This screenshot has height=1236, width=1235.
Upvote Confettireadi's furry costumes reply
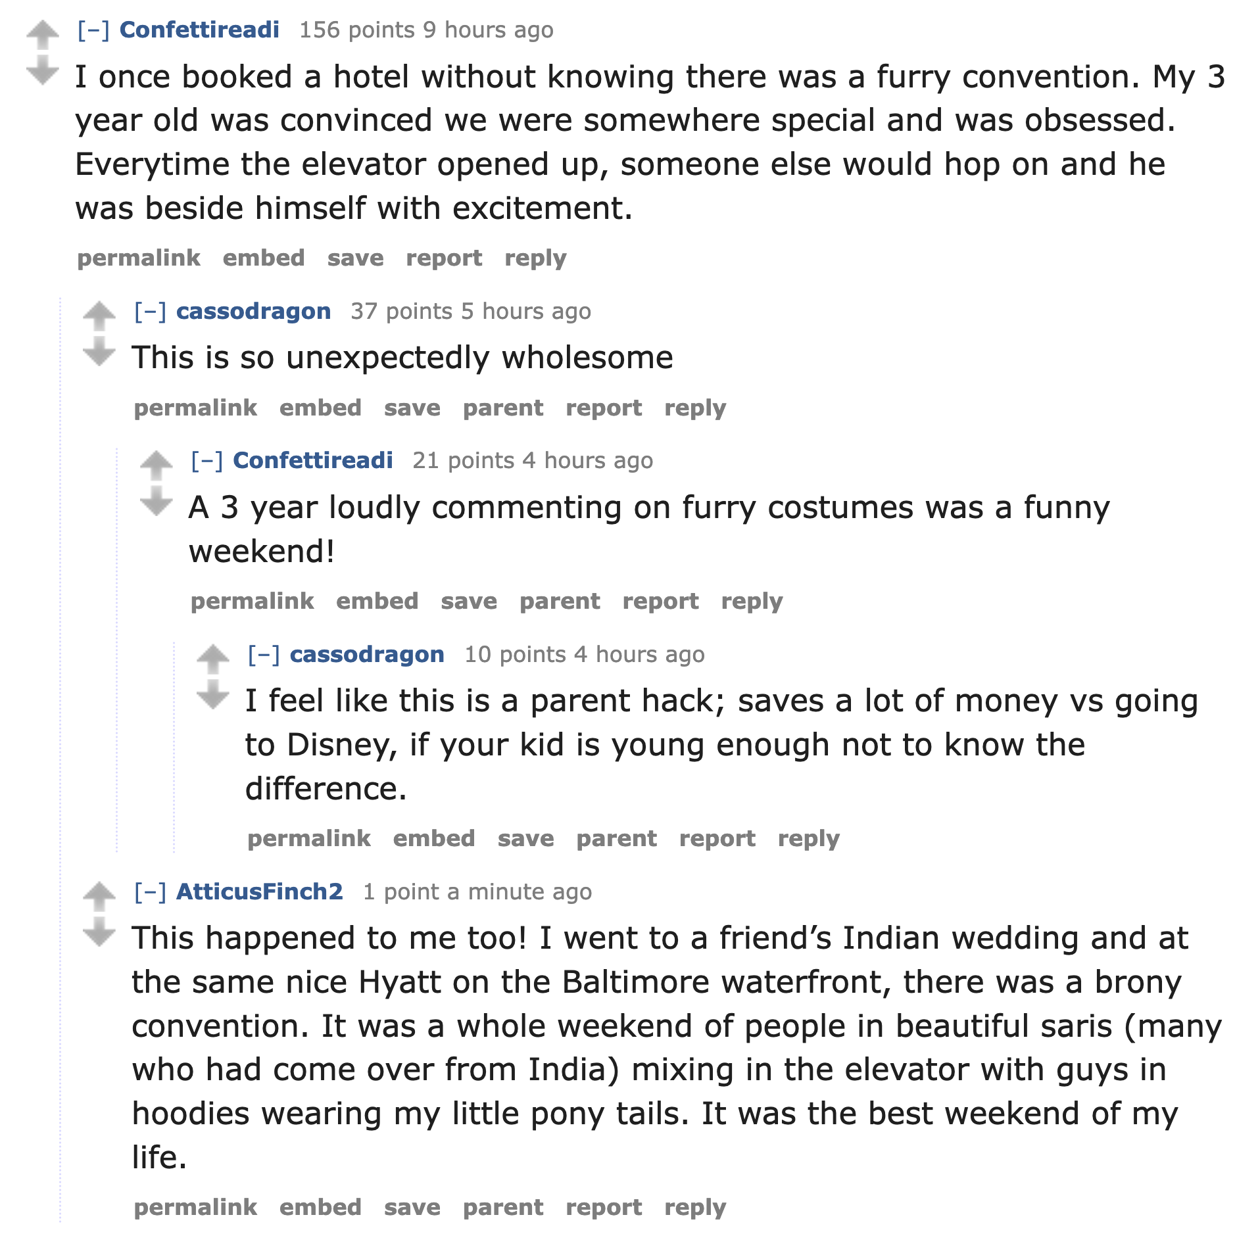pyautogui.click(x=157, y=465)
